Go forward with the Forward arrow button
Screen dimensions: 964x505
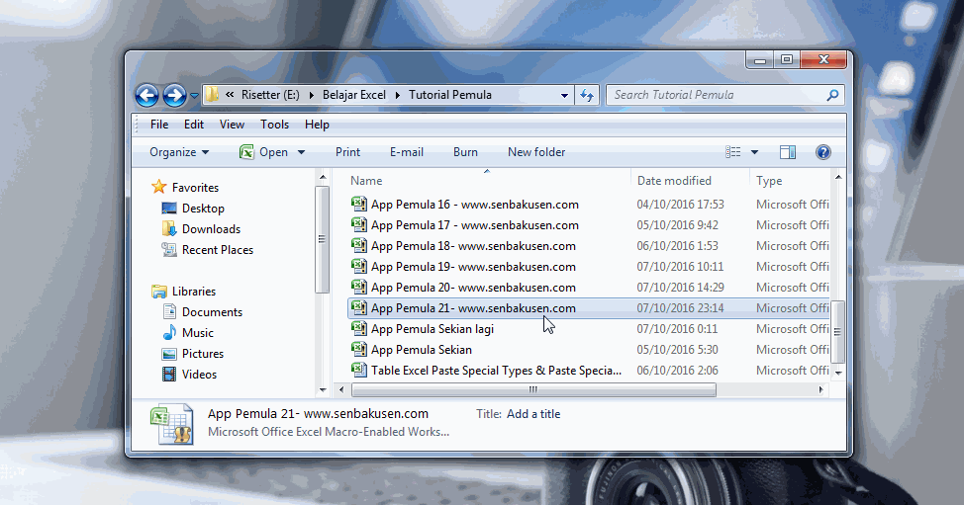point(174,95)
